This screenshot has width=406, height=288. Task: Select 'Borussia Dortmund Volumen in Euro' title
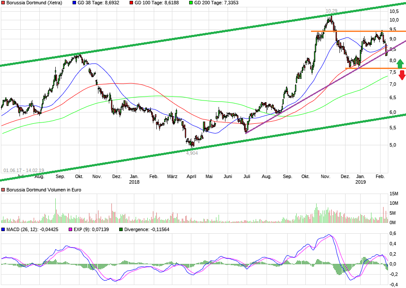click(44, 190)
